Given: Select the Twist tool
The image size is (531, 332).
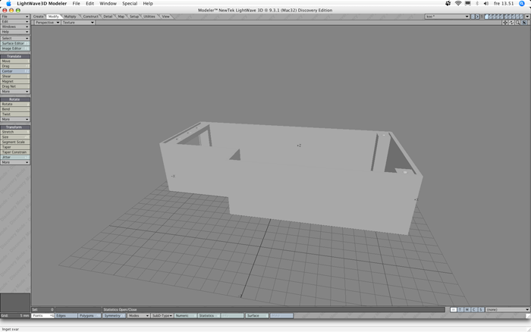Looking at the screenshot, I should pos(15,114).
